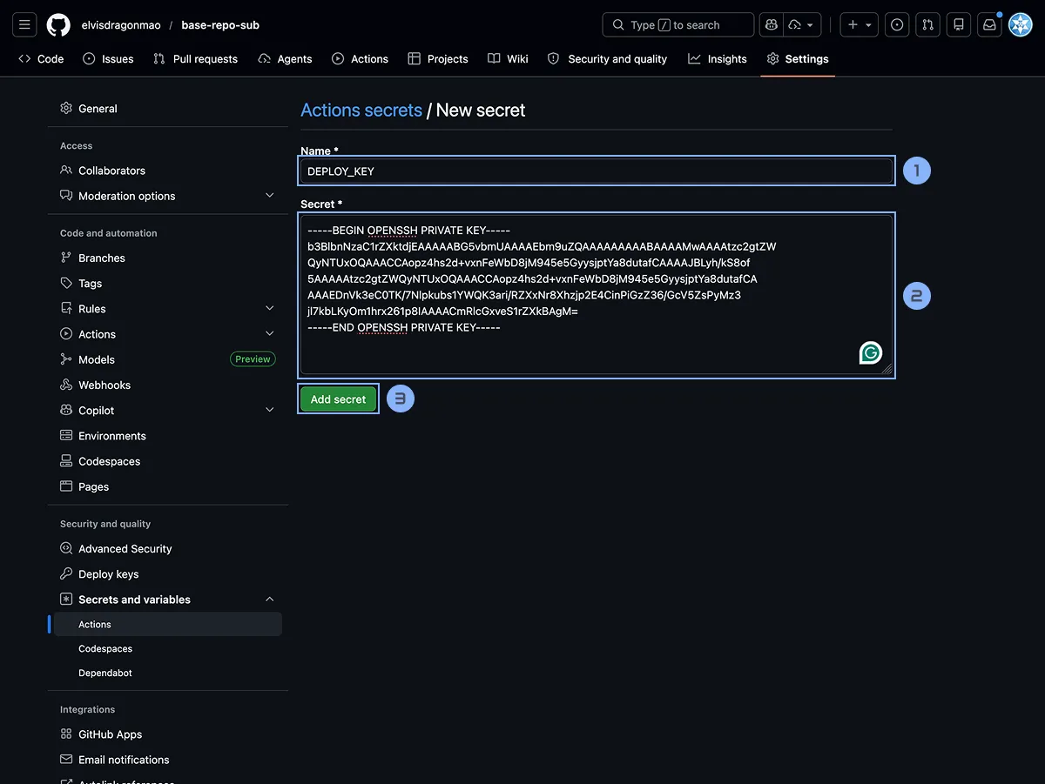Click the Grammarly icon in secret field

pos(870,352)
